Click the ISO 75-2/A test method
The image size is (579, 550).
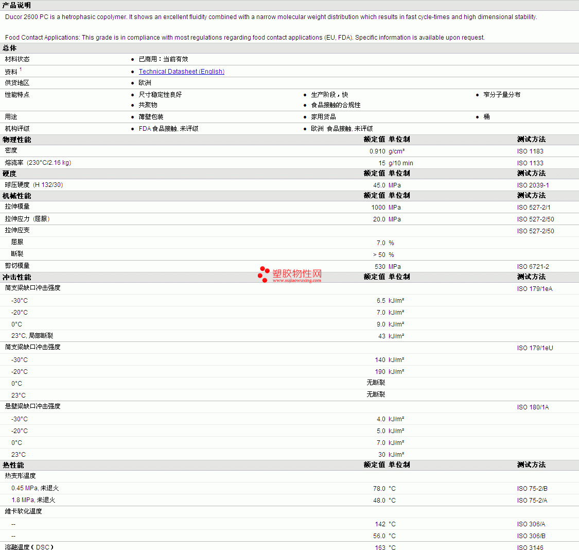(x=532, y=500)
